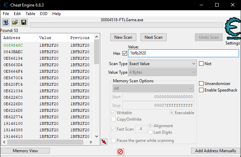Select address 19146100 row
Viewport: 241px width, 157px height.
pyautogui.click(x=48, y=123)
